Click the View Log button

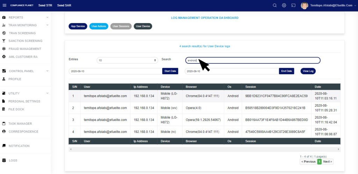click(x=308, y=71)
